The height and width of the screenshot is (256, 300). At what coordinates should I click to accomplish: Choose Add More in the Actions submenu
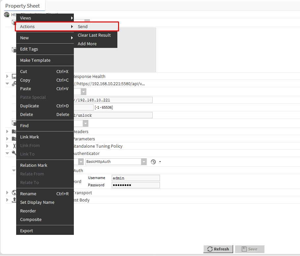87,44
